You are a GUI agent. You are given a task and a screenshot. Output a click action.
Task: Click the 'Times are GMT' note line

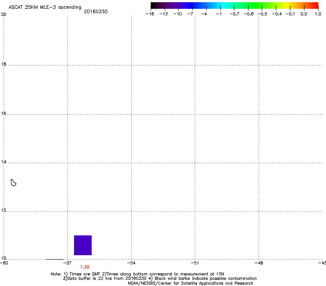(137, 274)
